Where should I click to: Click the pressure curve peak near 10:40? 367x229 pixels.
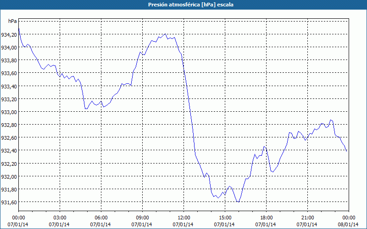tap(165, 34)
